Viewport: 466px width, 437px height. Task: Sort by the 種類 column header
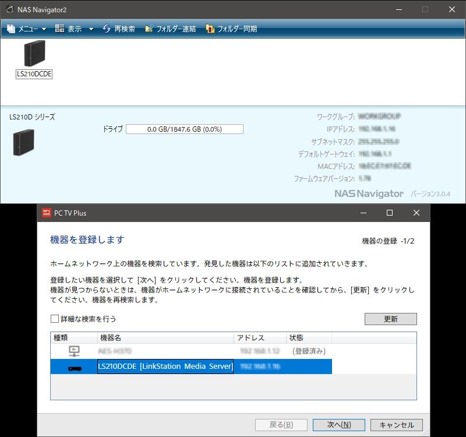coord(74,338)
